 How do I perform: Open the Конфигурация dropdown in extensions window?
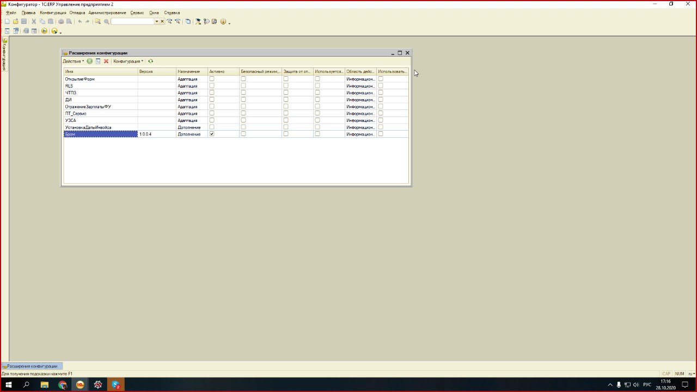click(129, 61)
